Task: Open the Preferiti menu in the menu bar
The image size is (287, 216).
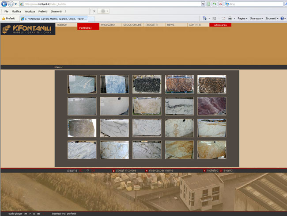Action: [43, 12]
